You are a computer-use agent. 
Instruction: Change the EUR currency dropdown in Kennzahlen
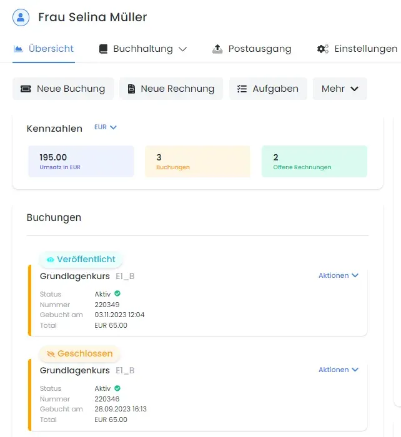point(105,127)
